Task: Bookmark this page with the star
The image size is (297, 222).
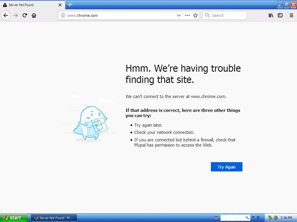Action: 195,15
